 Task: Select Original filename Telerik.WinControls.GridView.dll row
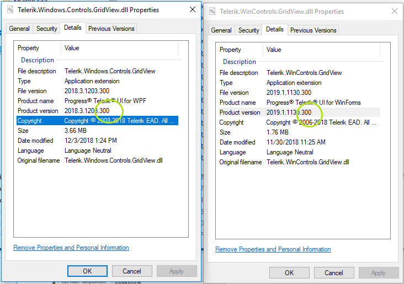[299, 162]
